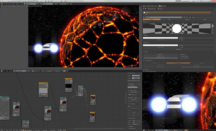Open the Modifiers properties tab
The image size is (216, 131).
(x=156, y=6)
